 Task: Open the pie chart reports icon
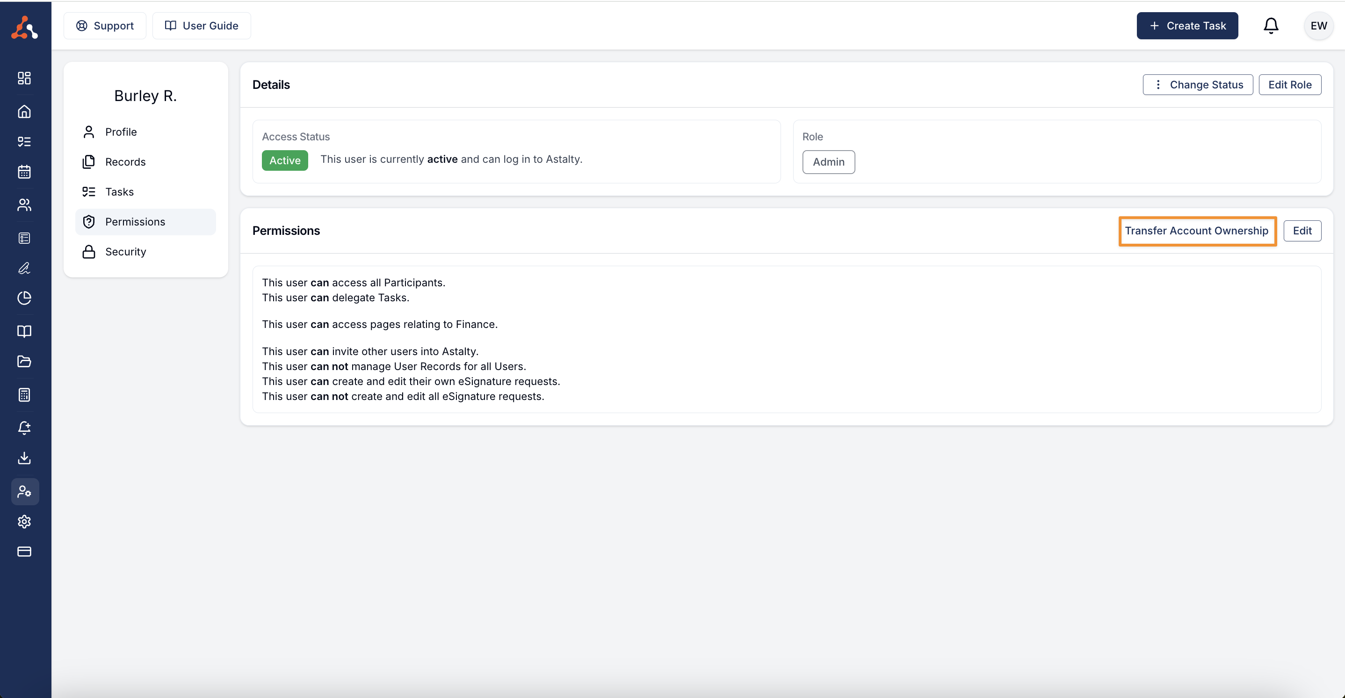coord(24,298)
